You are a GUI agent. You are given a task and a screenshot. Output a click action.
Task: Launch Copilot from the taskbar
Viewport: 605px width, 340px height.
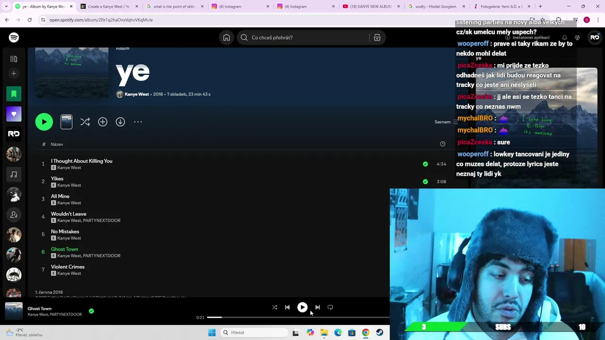point(310,332)
